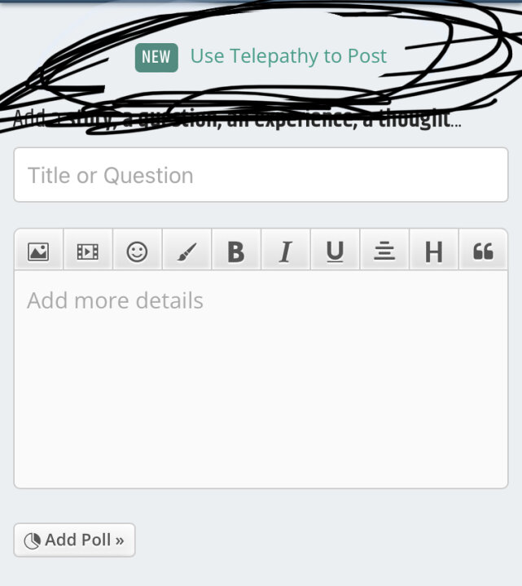
Task: Open the Use Telepathy to Post link
Action: click(288, 56)
